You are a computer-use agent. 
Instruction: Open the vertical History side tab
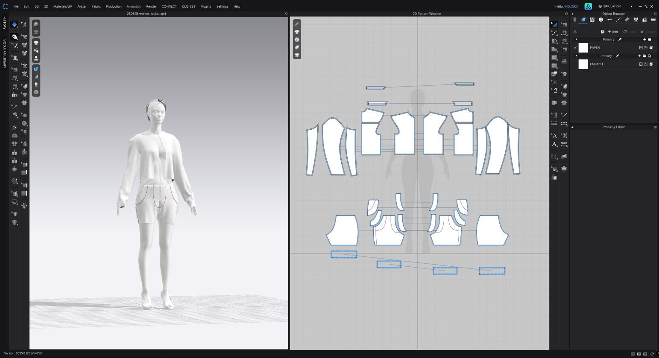5,23
